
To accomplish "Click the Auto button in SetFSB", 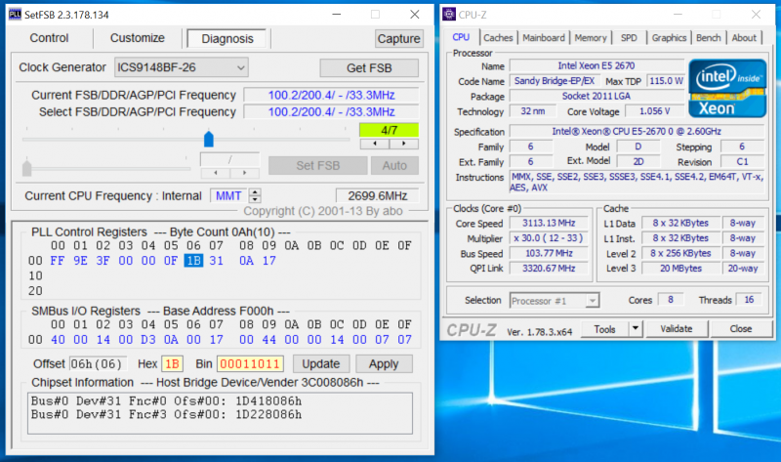I will tap(394, 165).
